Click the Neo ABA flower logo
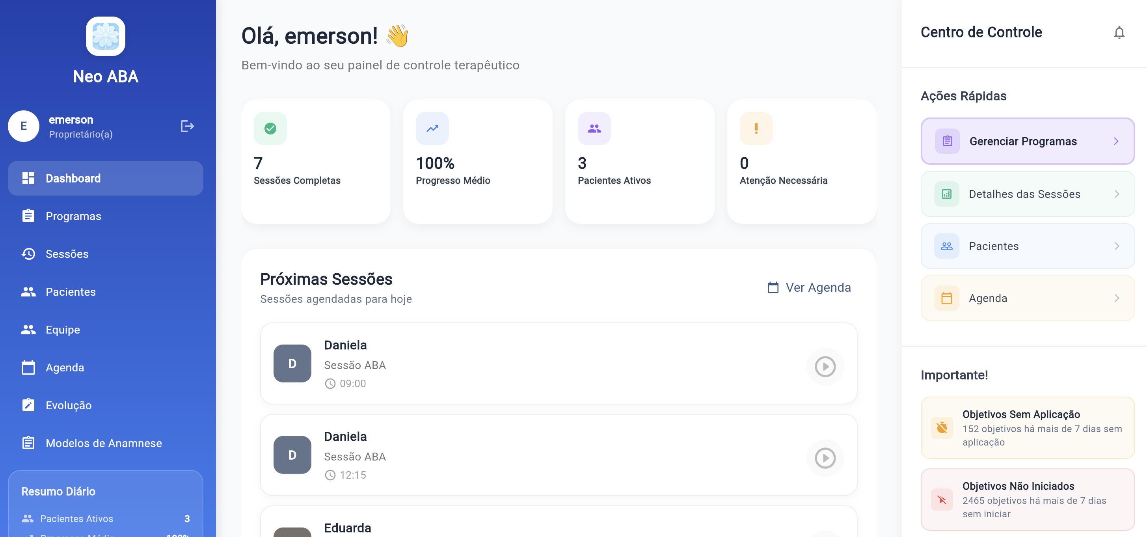The image size is (1147, 537). (x=106, y=37)
